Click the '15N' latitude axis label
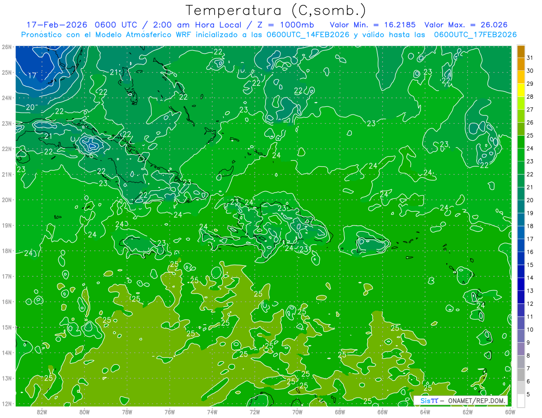The width and height of the screenshot is (542, 418). [7, 327]
